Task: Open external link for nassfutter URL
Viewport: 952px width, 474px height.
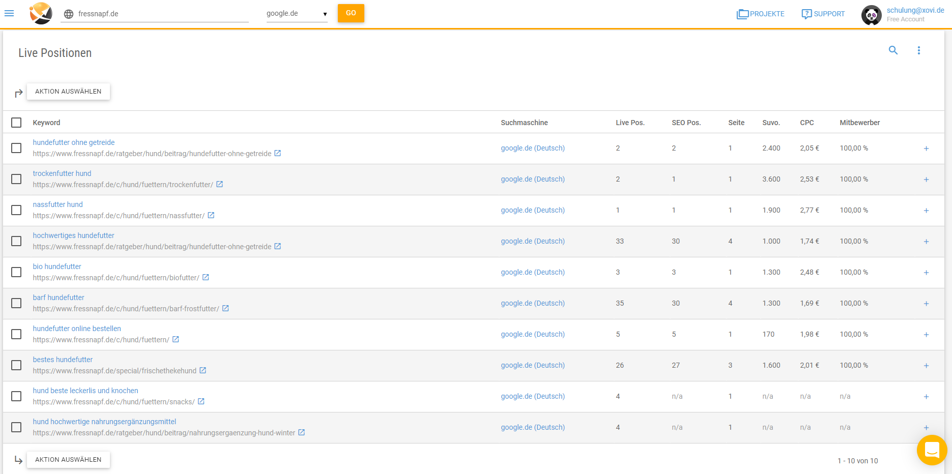Action: 211,215
